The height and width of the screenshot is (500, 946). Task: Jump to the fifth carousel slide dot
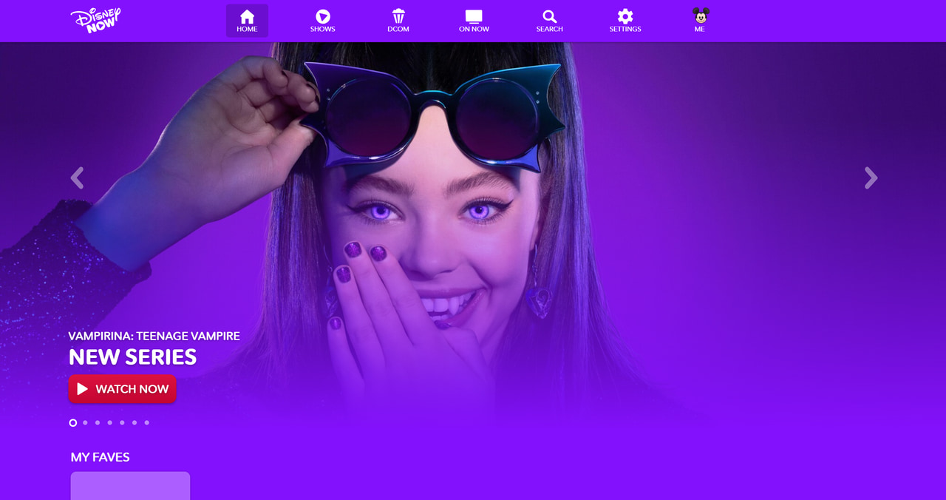click(122, 423)
